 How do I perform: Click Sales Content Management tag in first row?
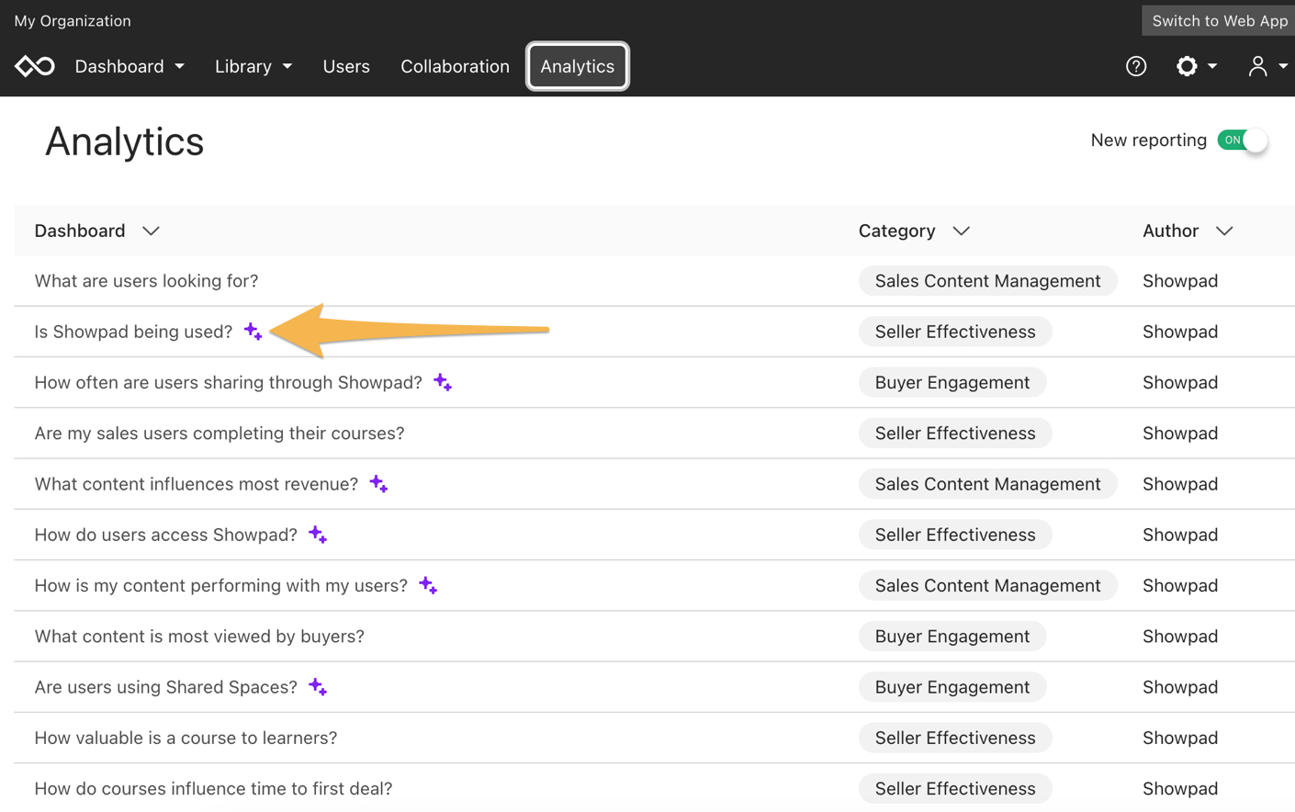click(987, 281)
